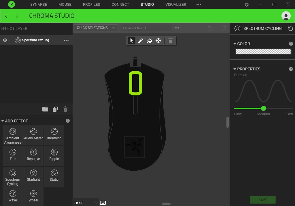Open the user account avatar

point(286,16)
